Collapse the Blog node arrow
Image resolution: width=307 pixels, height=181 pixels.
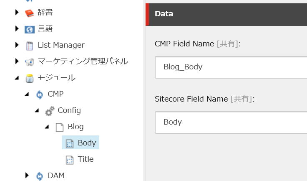pyautogui.click(x=47, y=127)
